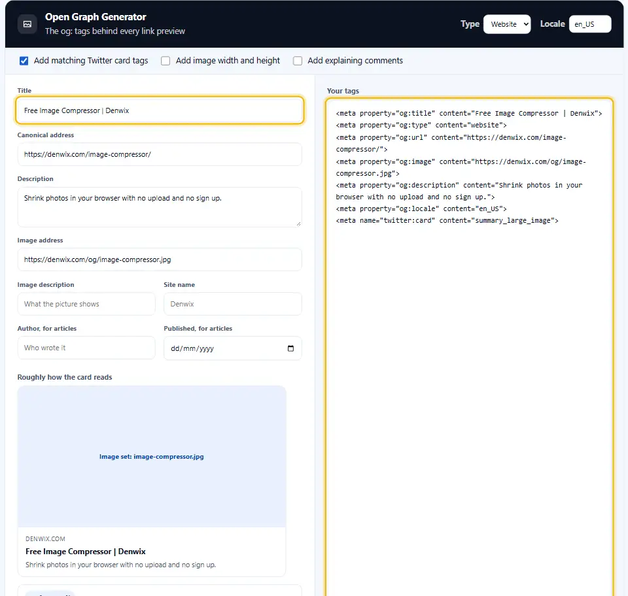Open the Type dropdown set to Website
The width and height of the screenshot is (628, 596).
[x=507, y=24]
